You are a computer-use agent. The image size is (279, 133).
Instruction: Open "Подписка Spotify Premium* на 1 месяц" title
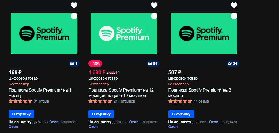(40, 93)
